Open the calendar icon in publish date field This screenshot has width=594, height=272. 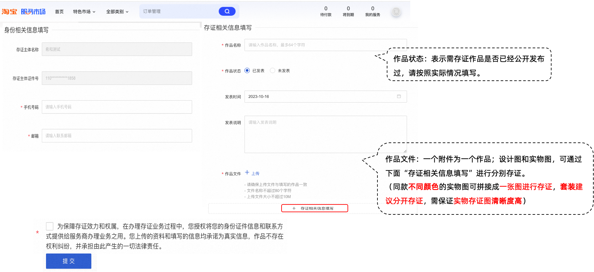399,96
